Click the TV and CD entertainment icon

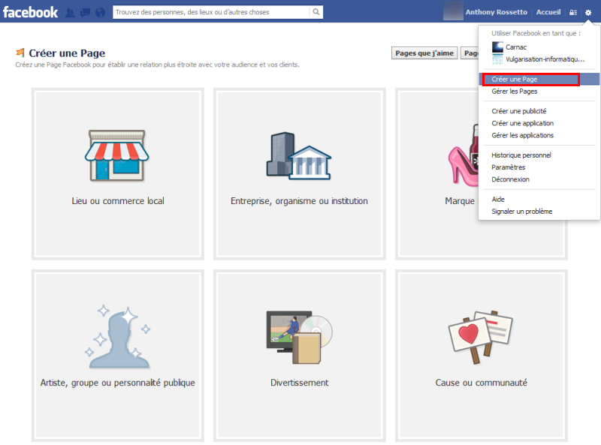pyautogui.click(x=299, y=337)
